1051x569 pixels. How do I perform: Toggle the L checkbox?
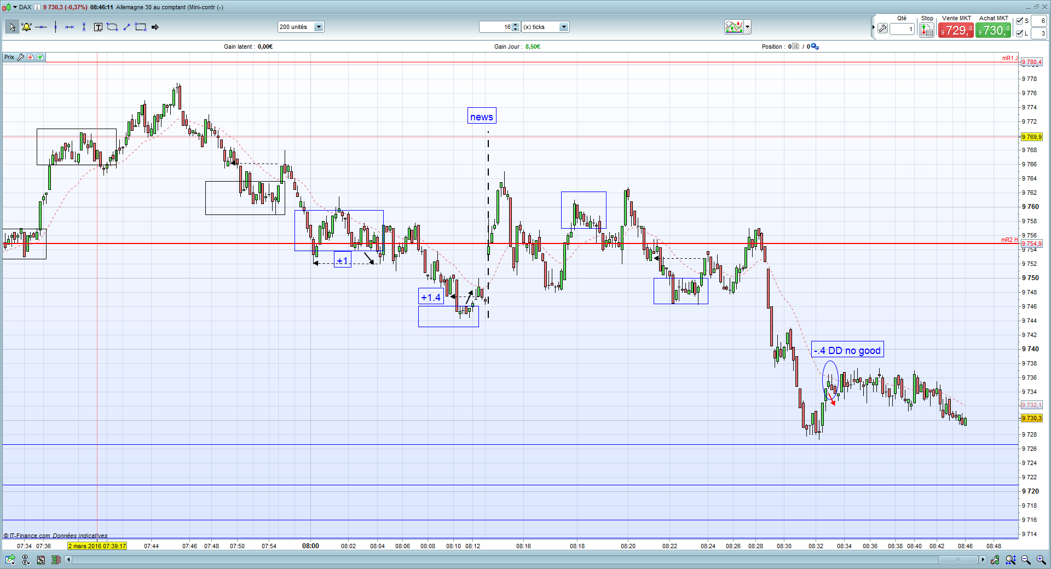[1019, 33]
